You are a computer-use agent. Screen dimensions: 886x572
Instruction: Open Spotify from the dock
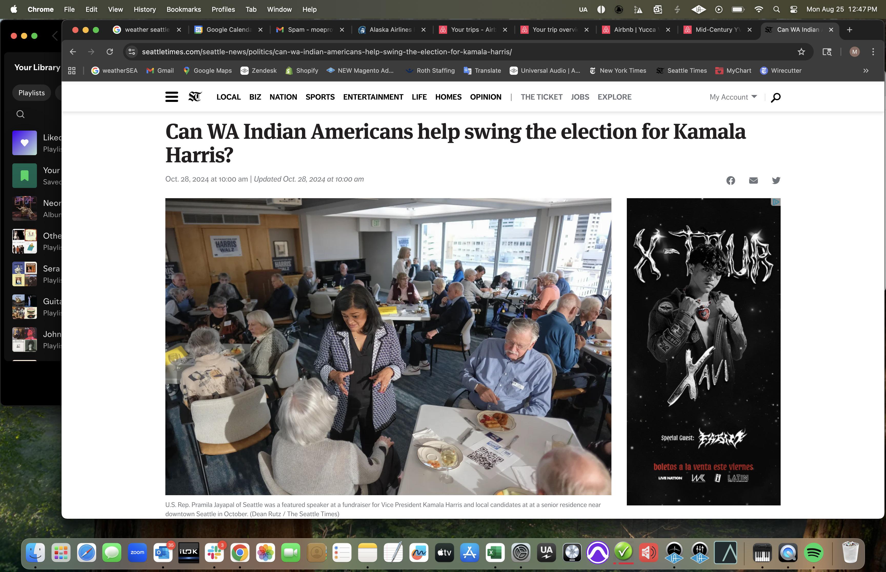point(813,553)
